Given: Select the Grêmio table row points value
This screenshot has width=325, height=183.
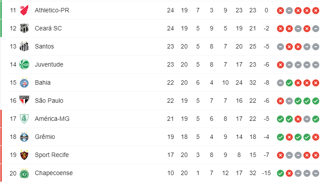Looking at the screenshot, I should click(171, 137).
